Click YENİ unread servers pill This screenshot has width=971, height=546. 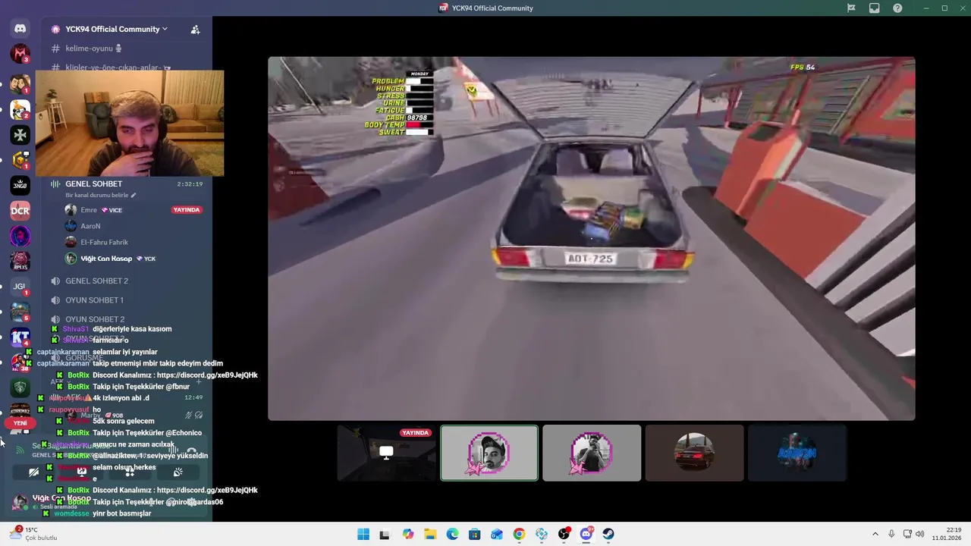[20, 423]
